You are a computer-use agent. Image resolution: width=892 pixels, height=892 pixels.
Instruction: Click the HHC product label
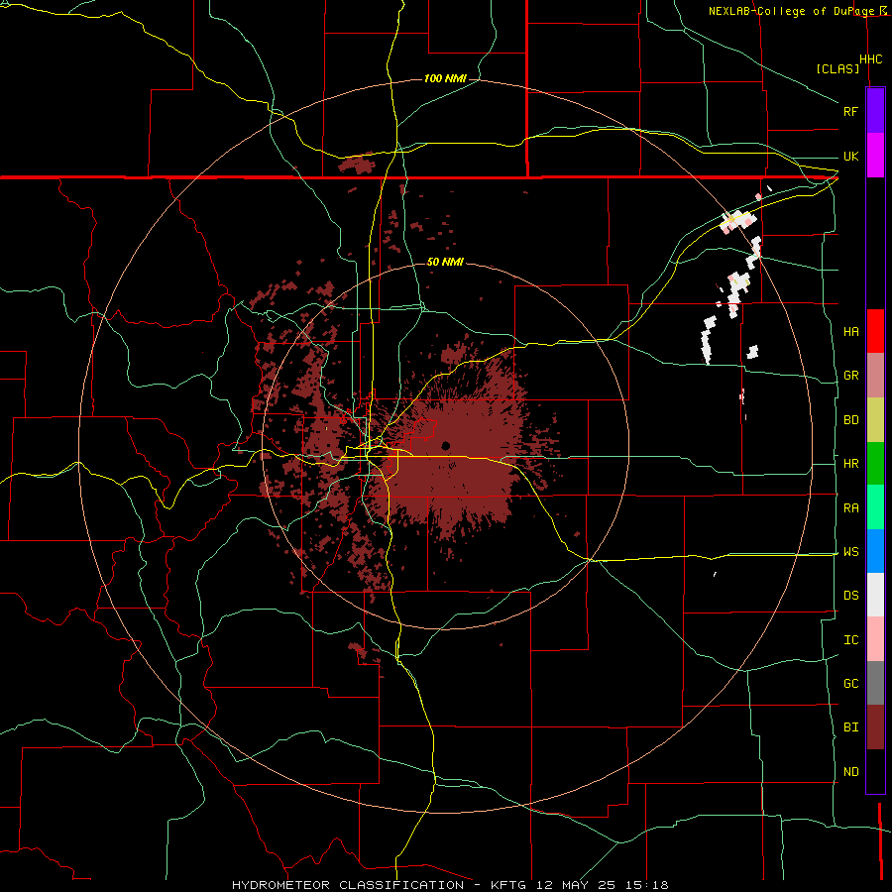coord(870,59)
